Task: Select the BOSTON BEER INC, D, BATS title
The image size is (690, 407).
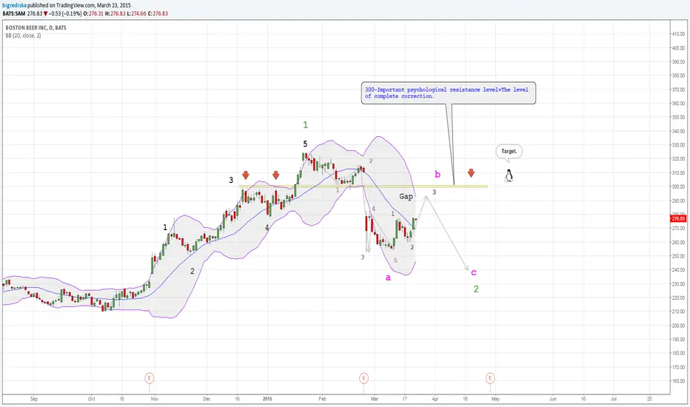Action: tap(36, 27)
